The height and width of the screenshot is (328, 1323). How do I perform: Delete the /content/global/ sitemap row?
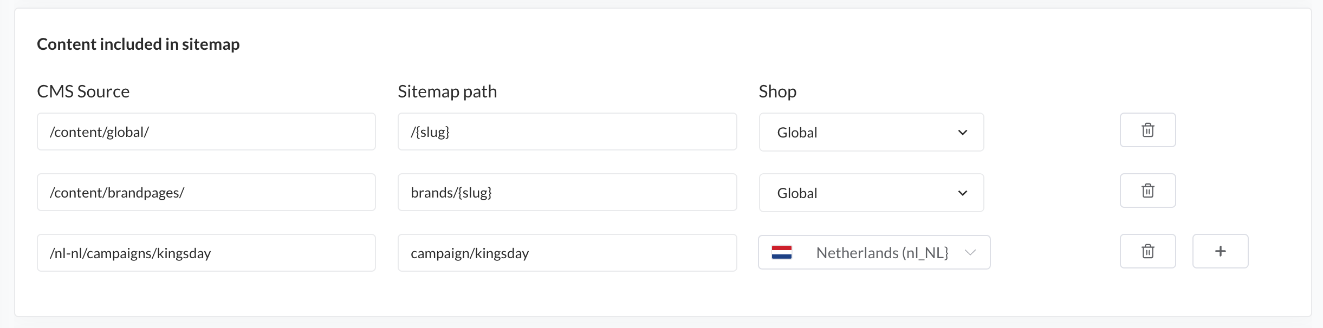(x=1147, y=130)
